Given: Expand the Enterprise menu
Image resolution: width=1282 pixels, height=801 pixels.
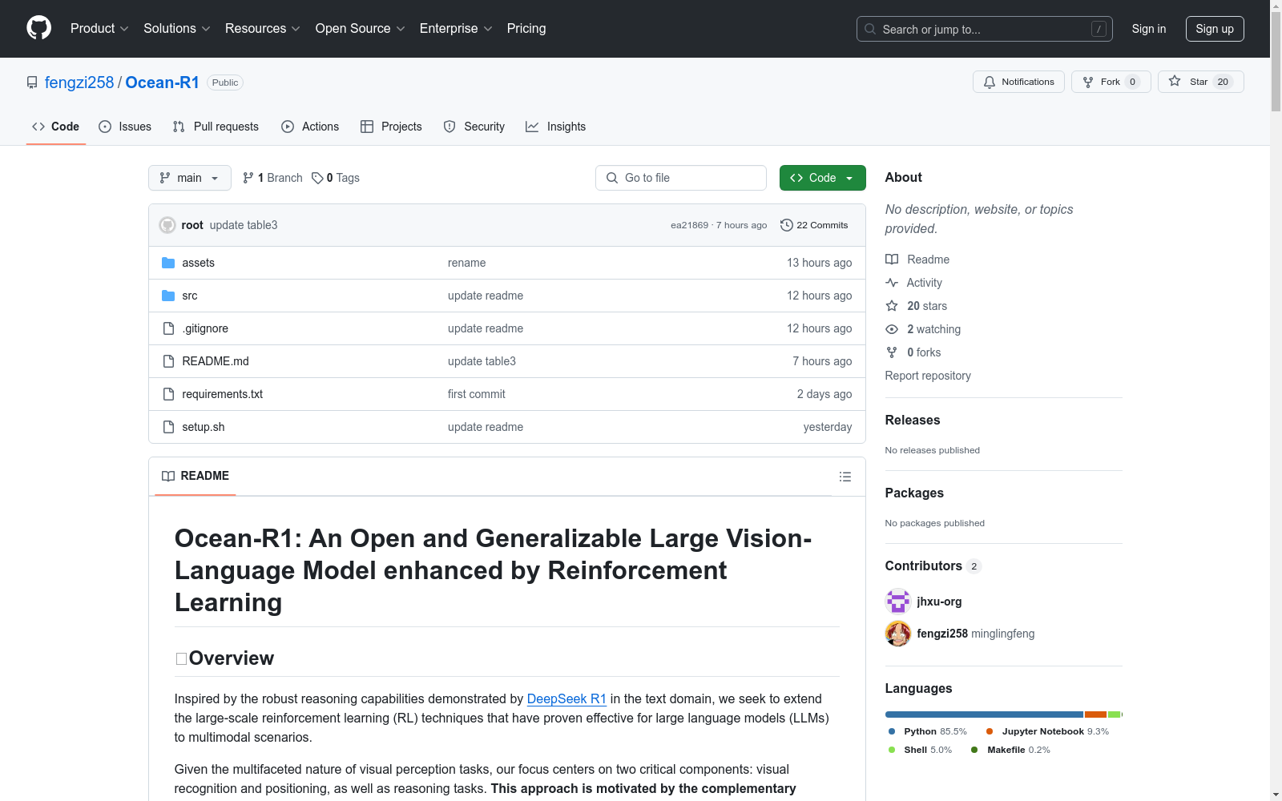Looking at the screenshot, I should point(457,29).
